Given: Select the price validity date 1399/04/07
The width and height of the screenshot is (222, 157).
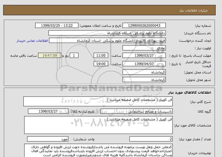Looking at the screenshot, I should 144,64.
